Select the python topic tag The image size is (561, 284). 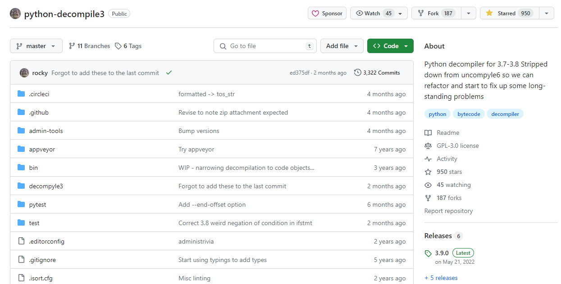pos(438,114)
